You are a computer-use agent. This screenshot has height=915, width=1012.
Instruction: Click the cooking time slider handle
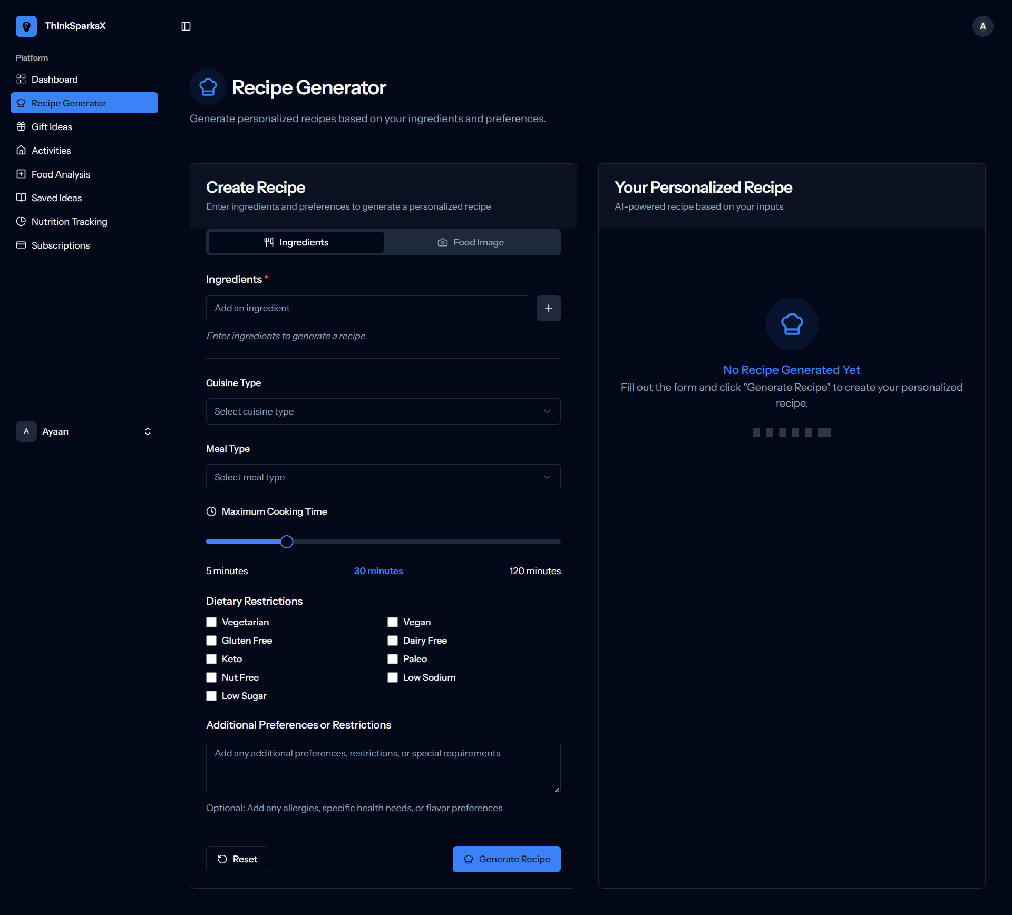point(287,542)
